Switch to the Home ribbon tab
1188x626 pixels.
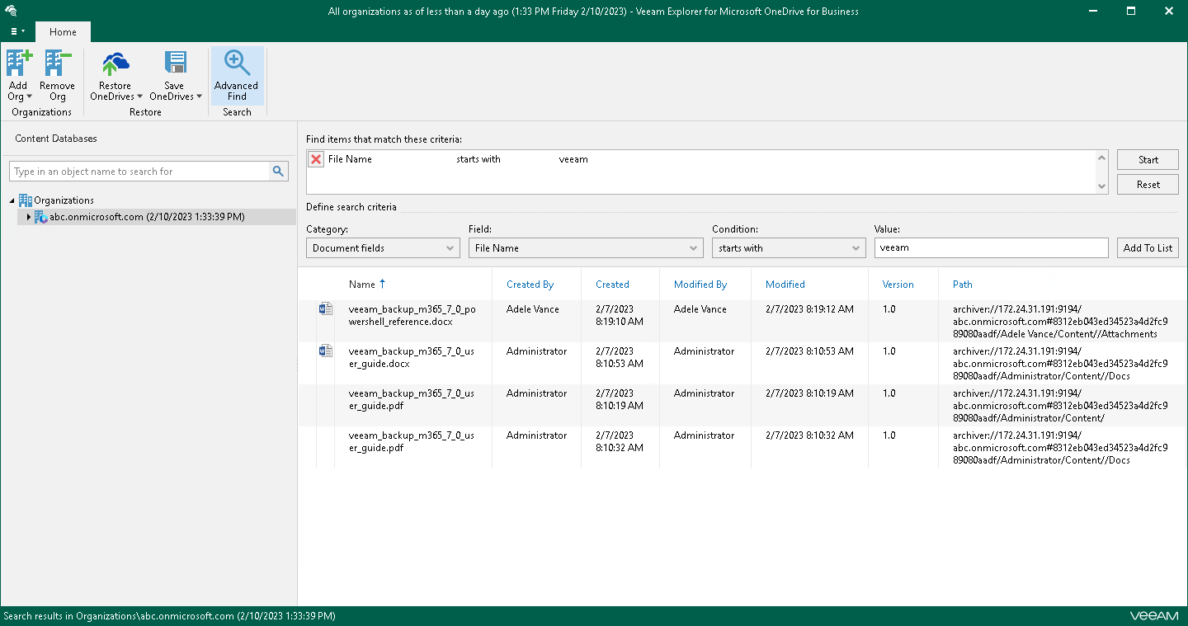(x=63, y=32)
